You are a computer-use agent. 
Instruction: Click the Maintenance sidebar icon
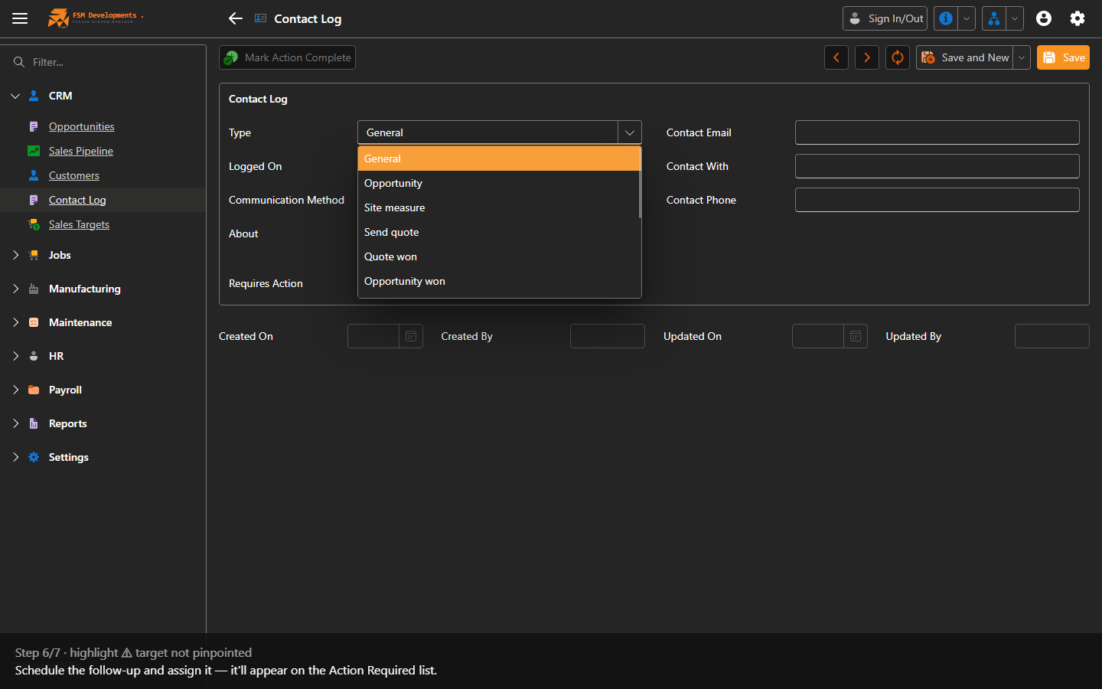pyautogui.click(x=34, y=322)
